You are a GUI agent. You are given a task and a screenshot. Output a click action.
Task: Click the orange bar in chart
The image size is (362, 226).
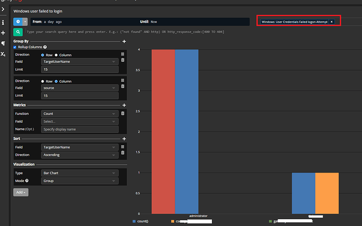click(x=327, y=193)
